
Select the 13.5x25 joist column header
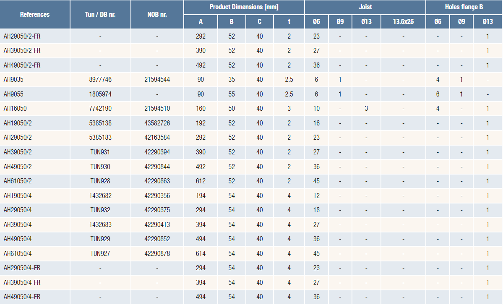(403, 22)
